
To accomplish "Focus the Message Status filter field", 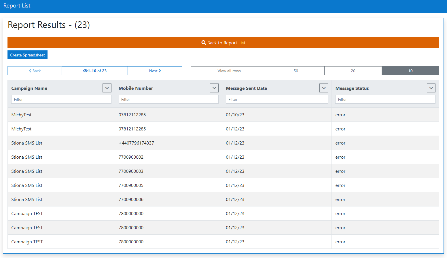I will (385, 99).
